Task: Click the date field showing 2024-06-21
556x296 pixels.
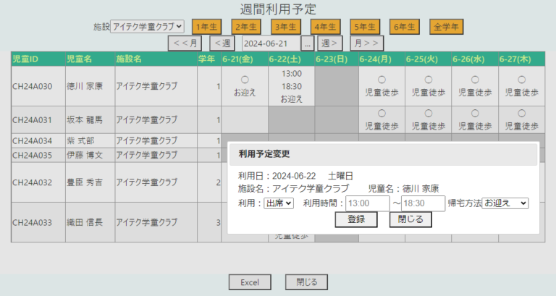Action: tap(270, 43)
